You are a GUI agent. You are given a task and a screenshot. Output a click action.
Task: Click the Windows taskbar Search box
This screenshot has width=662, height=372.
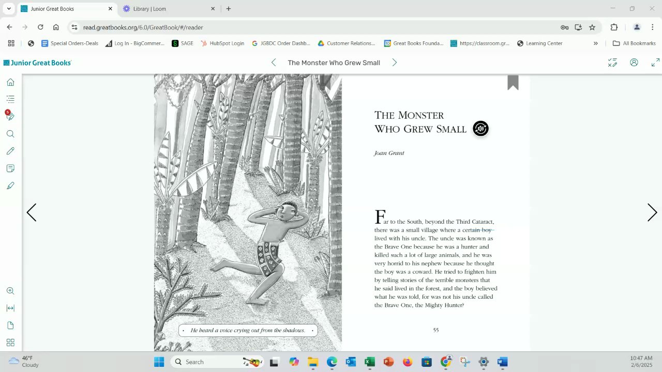pyautogui.click(x=217, y=362)
